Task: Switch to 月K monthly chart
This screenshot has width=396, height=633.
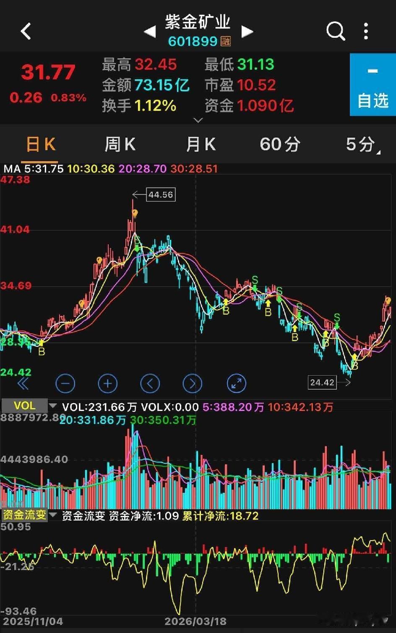Action: pos(201,144)
